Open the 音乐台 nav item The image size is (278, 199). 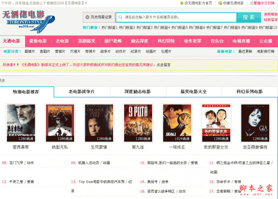point(217,41)
